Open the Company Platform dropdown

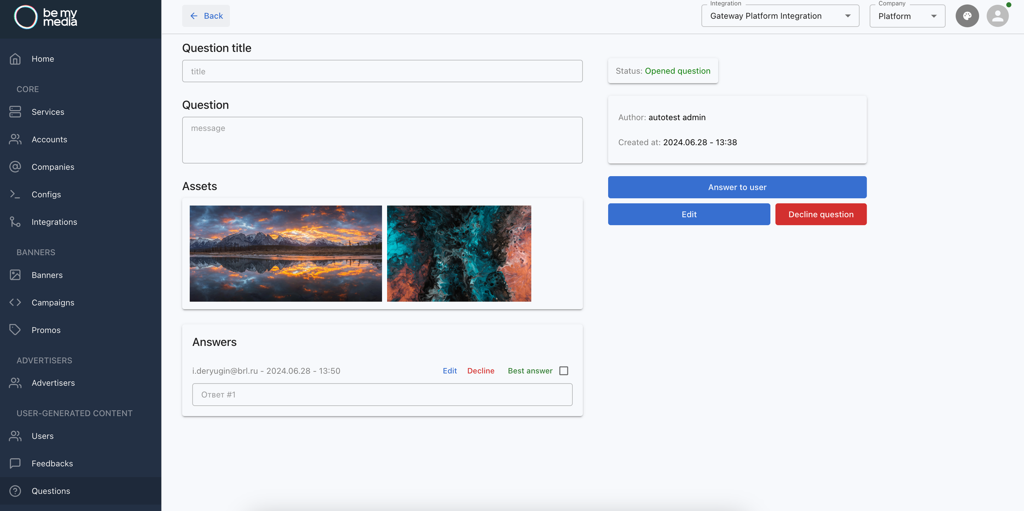coord(907,16)
